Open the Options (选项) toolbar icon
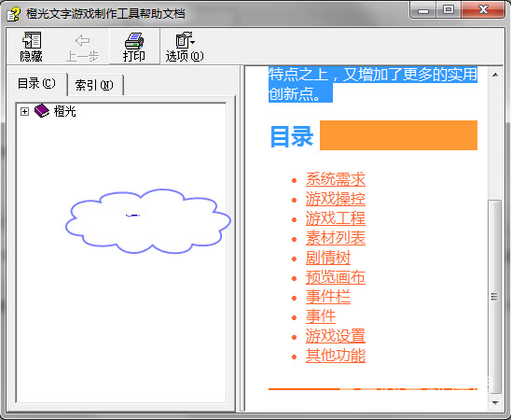The image size is (511, 420). (186, 40)
